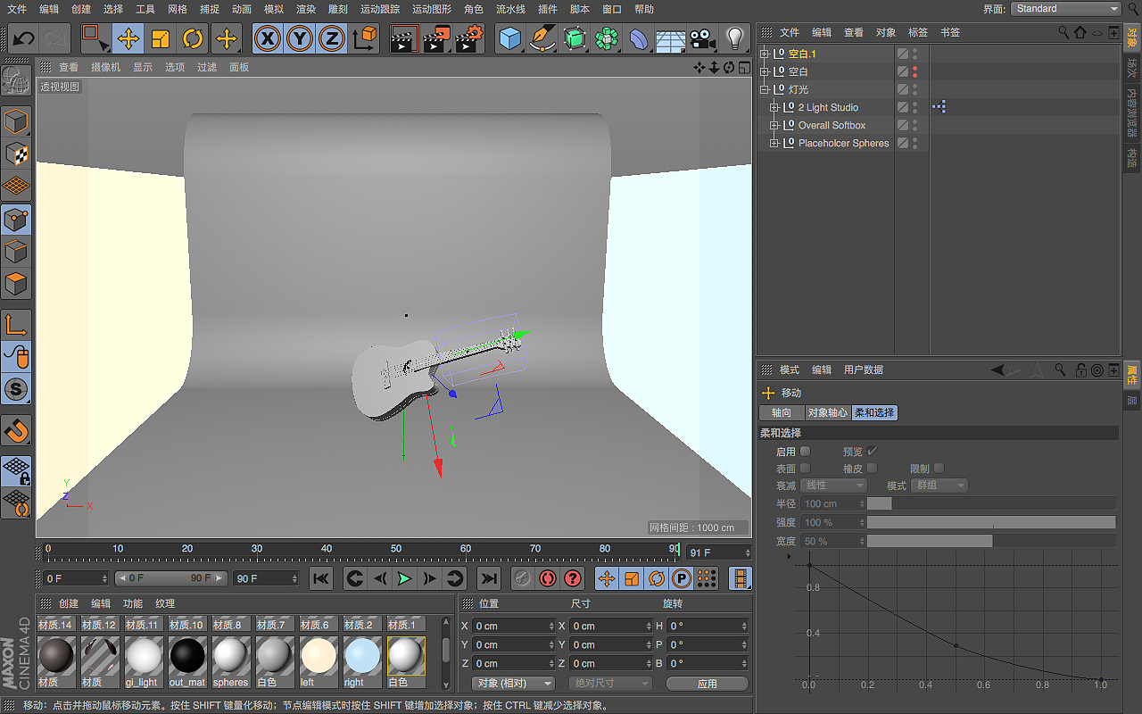Click the axis L-shaped icon in left toolbar
Image resolution: width=1142 pixels, height=714 pixels.
17,325
